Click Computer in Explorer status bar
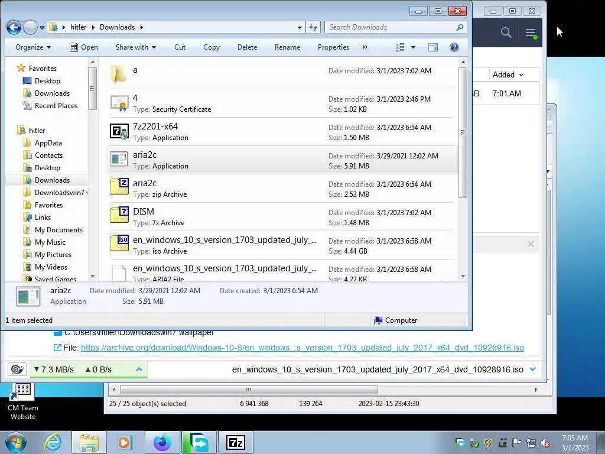Screen dimensions: 605x454 396,320
